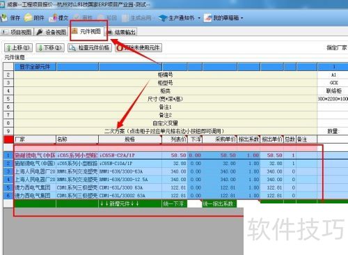Click row header number 1 in component list
348x255 pixels.
[8, 155]
